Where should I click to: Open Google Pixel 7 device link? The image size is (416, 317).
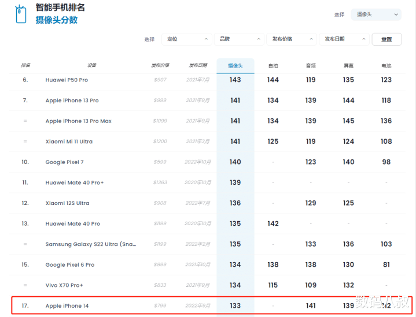(x=64, y=162)
